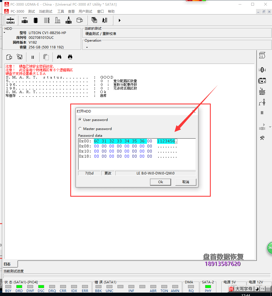The image size is (272, 296).
Task: Click hex byte 6C in password data
Action: pos(96,141)
